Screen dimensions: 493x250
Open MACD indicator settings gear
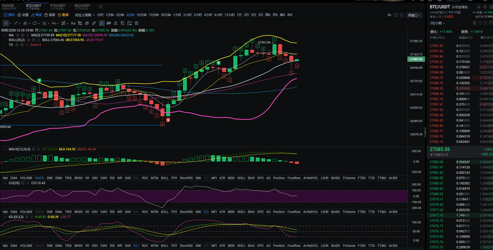click(34, 150)
